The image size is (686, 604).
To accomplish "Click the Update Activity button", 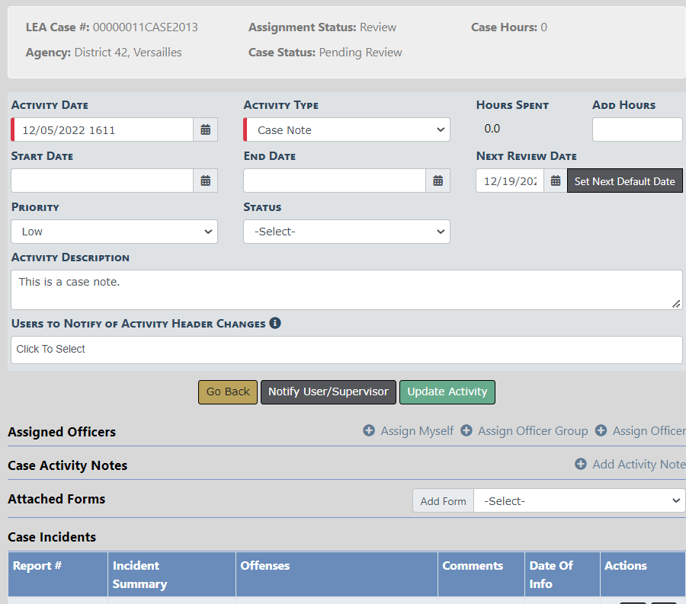I will (x=447, y=391).
